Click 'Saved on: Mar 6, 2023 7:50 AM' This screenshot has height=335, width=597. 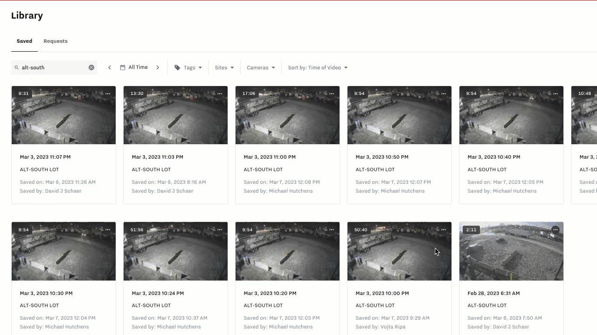coord(505,318)
